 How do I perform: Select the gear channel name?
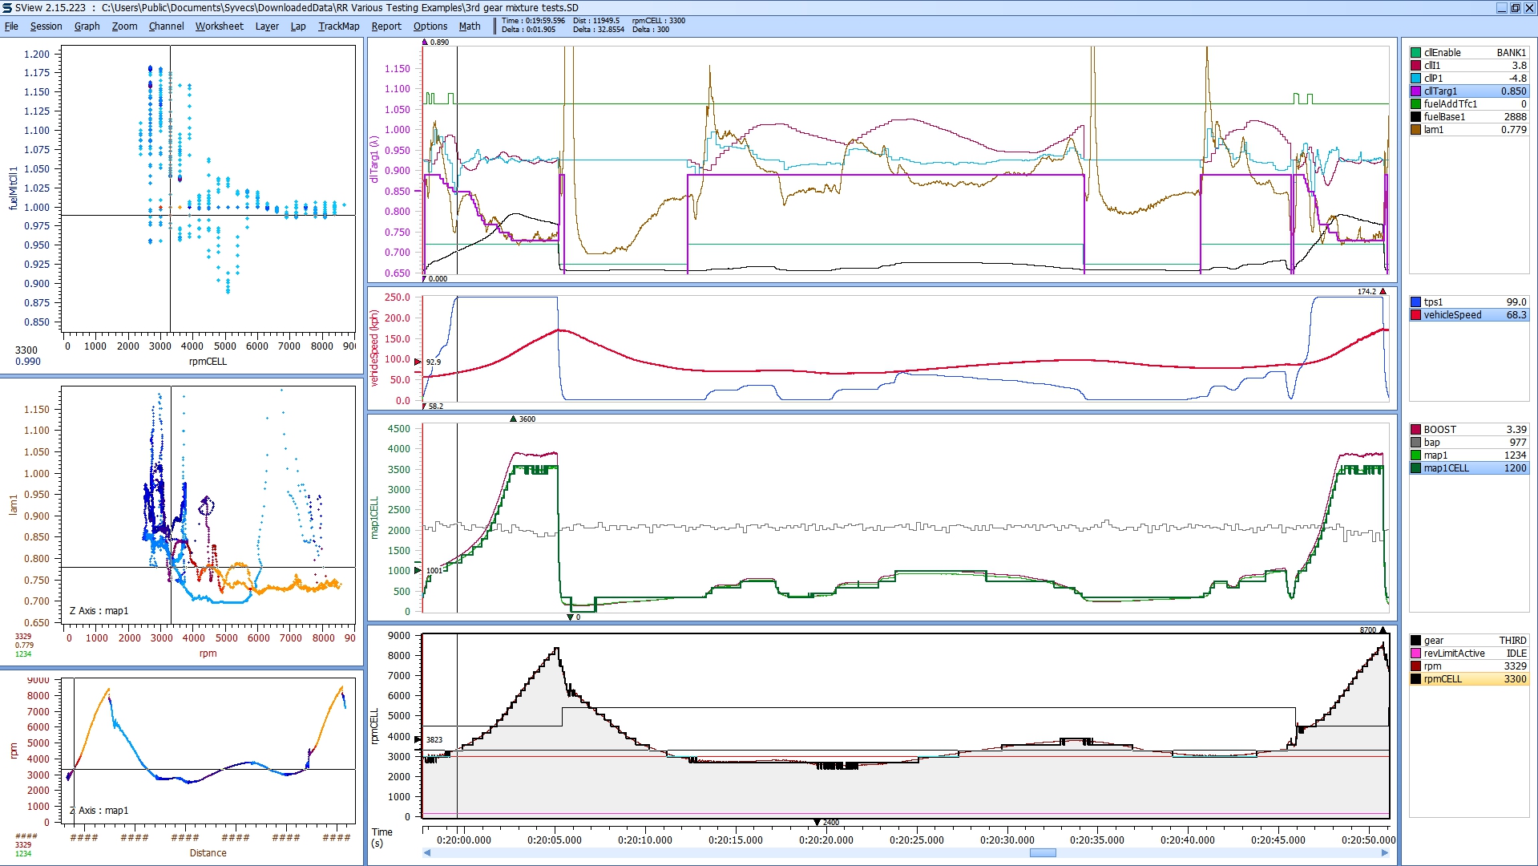tap(1434, 641)
